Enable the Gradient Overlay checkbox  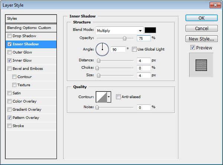tap(9, 110)
